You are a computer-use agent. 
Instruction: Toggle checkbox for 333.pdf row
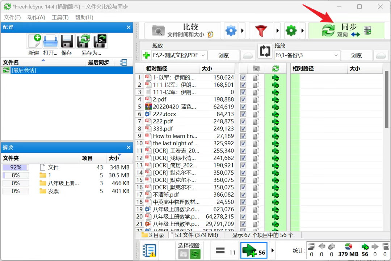243,129
